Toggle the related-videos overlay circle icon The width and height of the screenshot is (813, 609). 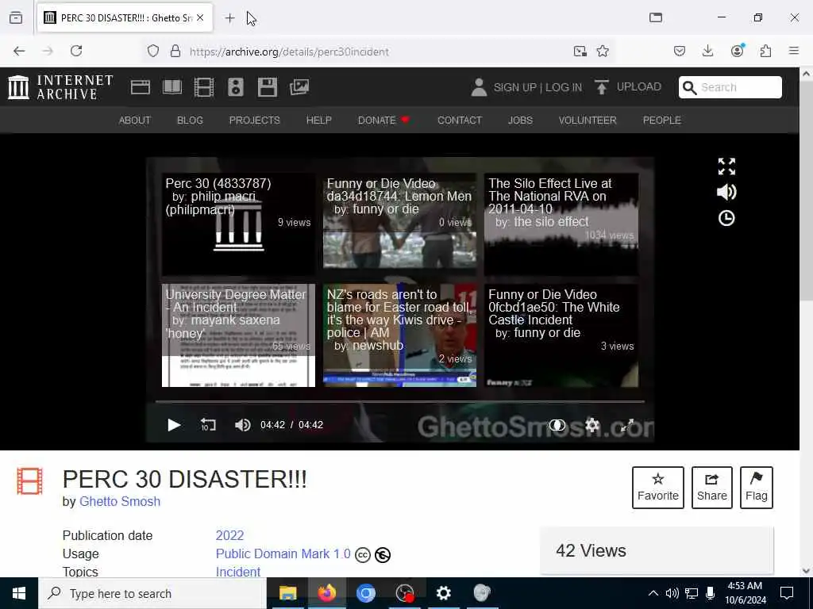557,425
